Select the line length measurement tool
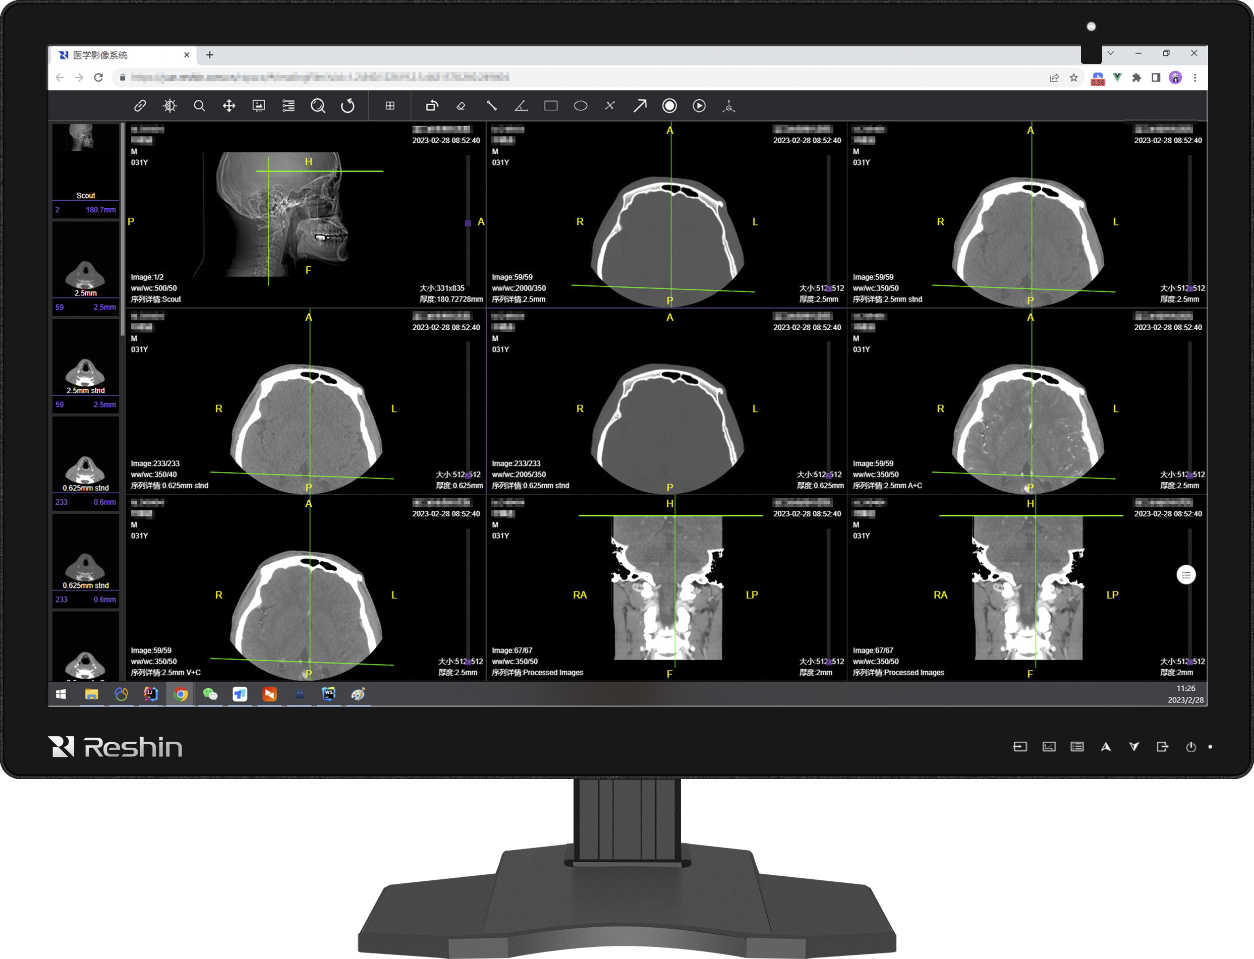Viewport: 1254px width, 959px height. 491,105
